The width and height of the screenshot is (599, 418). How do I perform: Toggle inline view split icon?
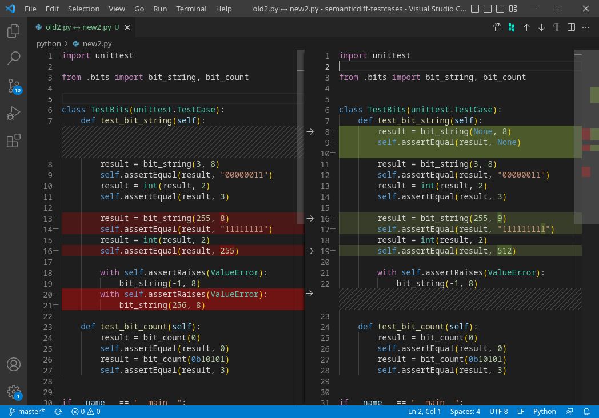coord(571,27)
